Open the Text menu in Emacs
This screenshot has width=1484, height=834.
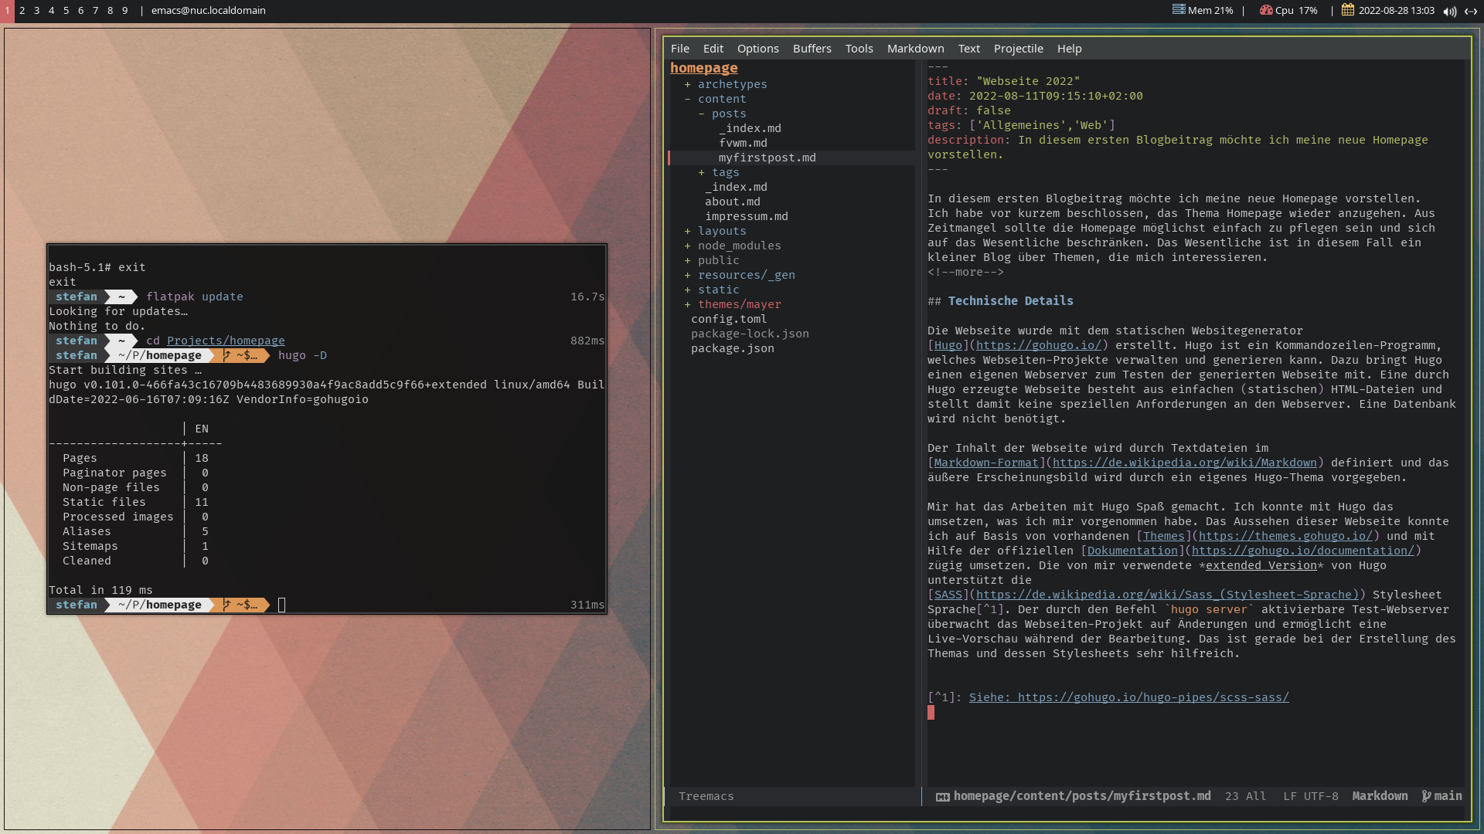pyautogui.click(x=968, y=49)
